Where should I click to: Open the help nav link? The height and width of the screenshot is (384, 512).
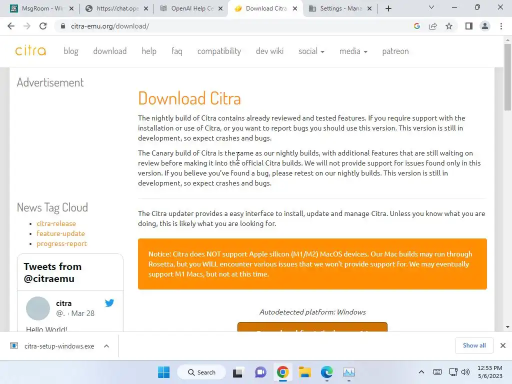tap(149, 51)
